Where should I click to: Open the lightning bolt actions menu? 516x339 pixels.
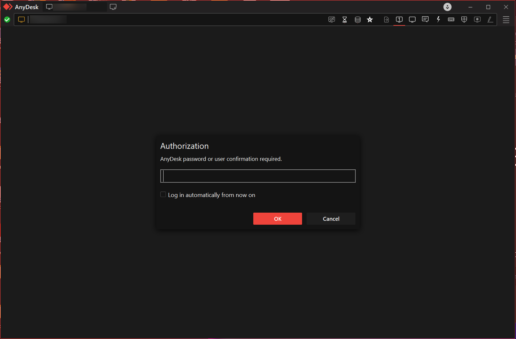coord(438,20)
